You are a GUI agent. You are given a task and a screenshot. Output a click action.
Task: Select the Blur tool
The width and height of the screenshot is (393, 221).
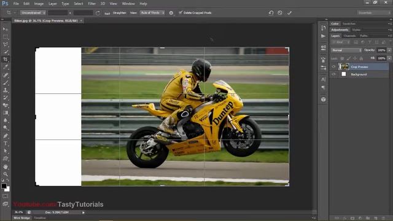[x=6, y=120]
